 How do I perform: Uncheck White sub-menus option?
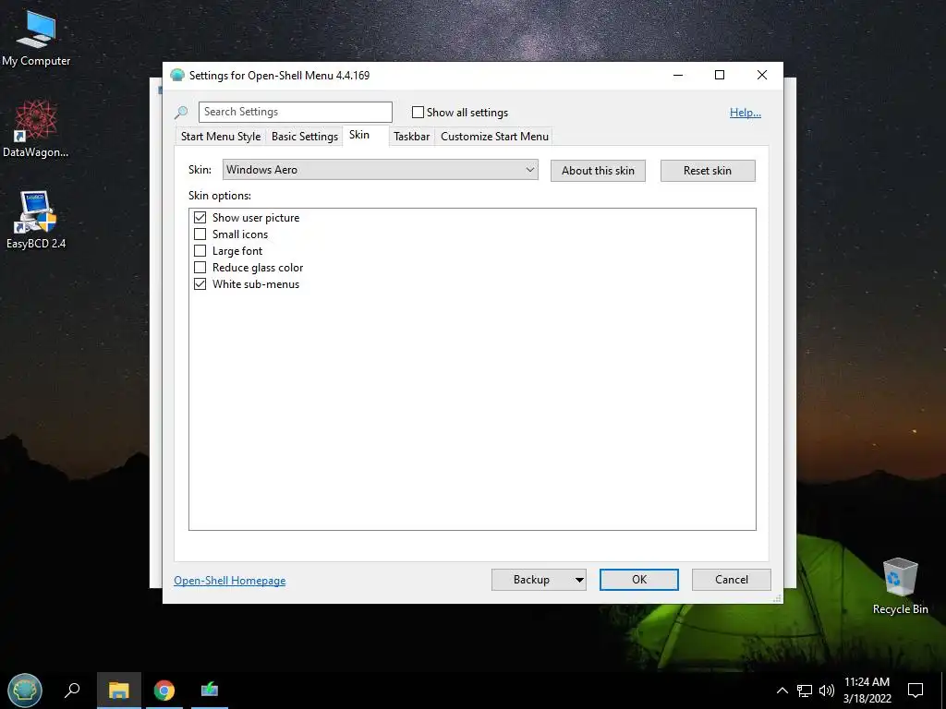[200, 284]
